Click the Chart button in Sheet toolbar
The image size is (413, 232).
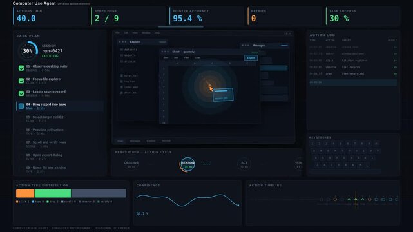(x=197, y=57)
